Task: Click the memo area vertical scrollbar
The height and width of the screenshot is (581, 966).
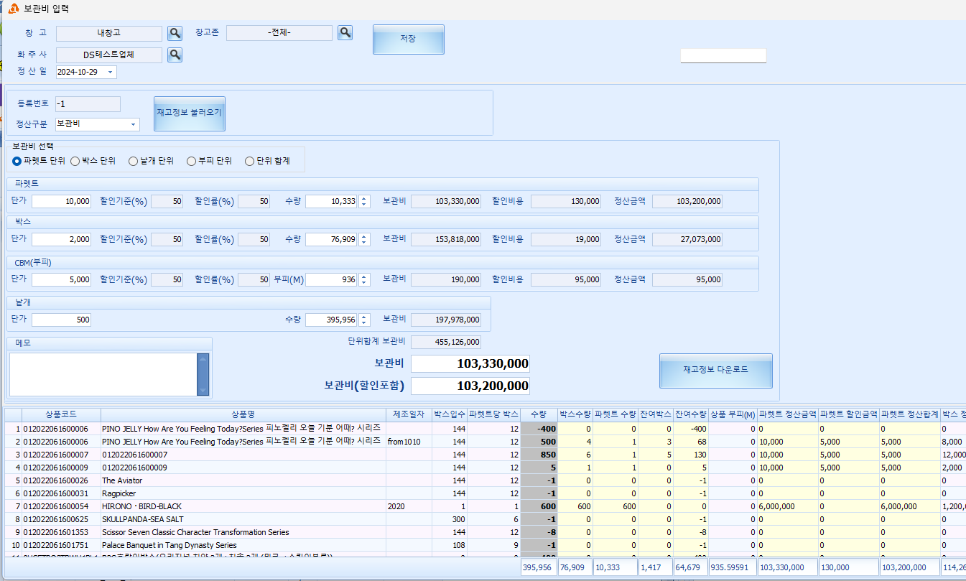Action: pos(203,374)
